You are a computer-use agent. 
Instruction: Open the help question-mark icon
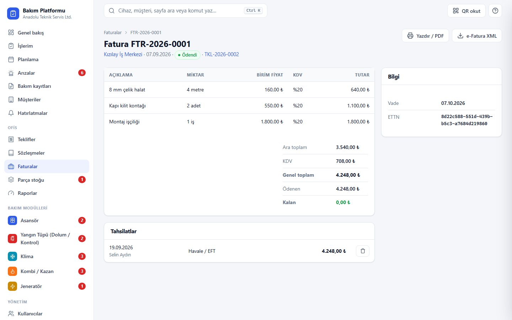(495, 11)
